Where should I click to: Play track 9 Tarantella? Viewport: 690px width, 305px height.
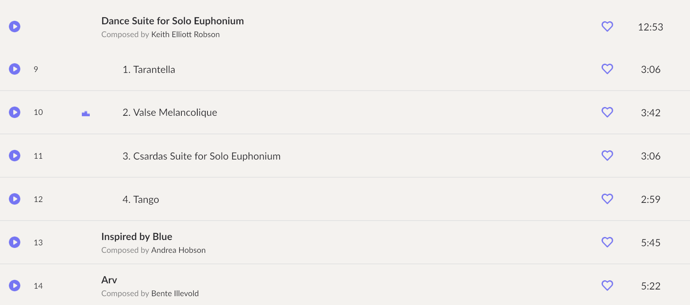15,69
